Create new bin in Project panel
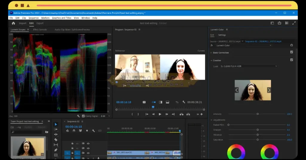306x160 pixels. [x=47, y=132]
